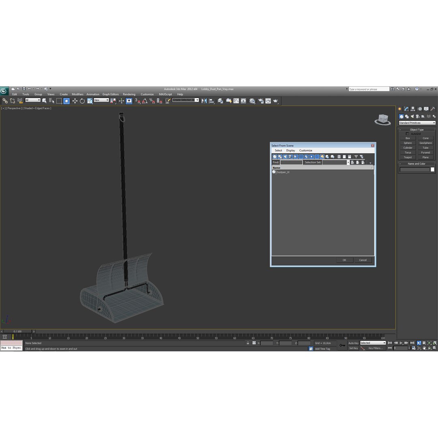Image resolution: width=438 pixels, height=438 pixels.
Task: Open Rendered Frame Window icon
Action: tap(268, 101)
